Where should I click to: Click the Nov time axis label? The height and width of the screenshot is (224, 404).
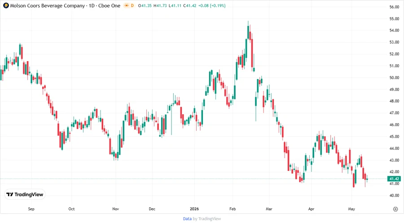(x=116, y=209)
